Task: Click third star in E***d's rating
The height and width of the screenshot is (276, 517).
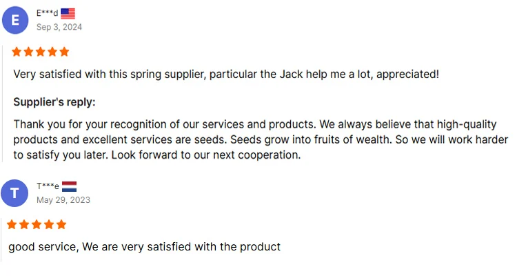Action: tap(41, 52)
